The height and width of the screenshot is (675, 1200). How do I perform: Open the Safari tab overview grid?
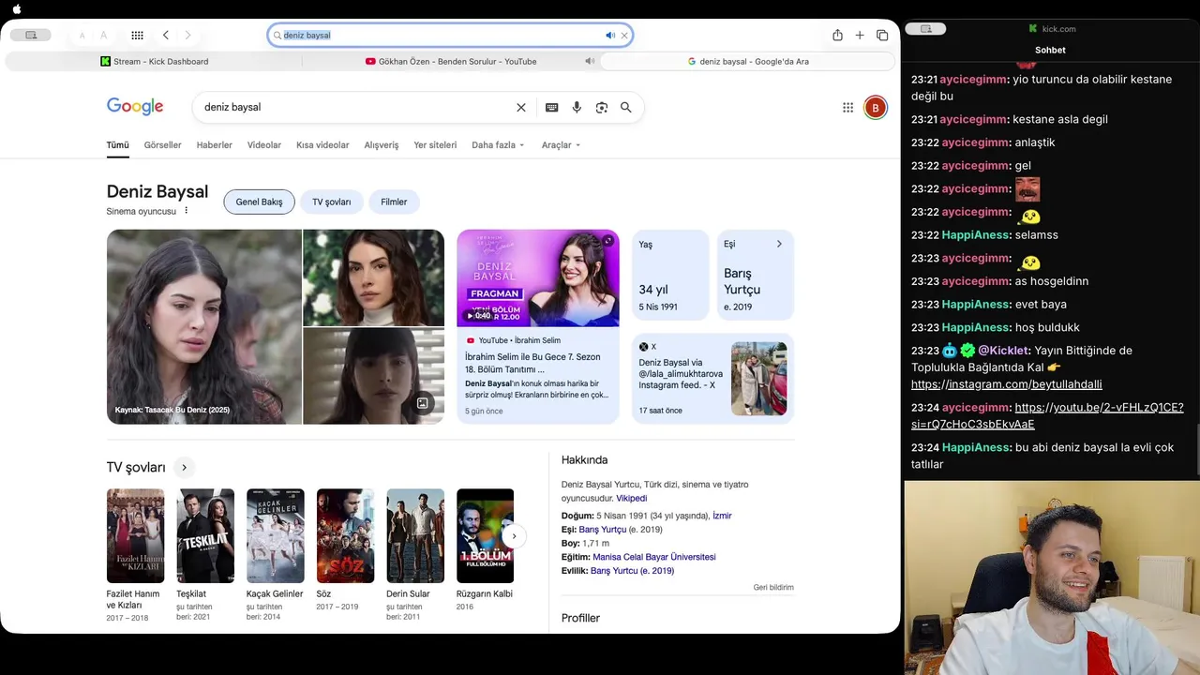[138, 35]
